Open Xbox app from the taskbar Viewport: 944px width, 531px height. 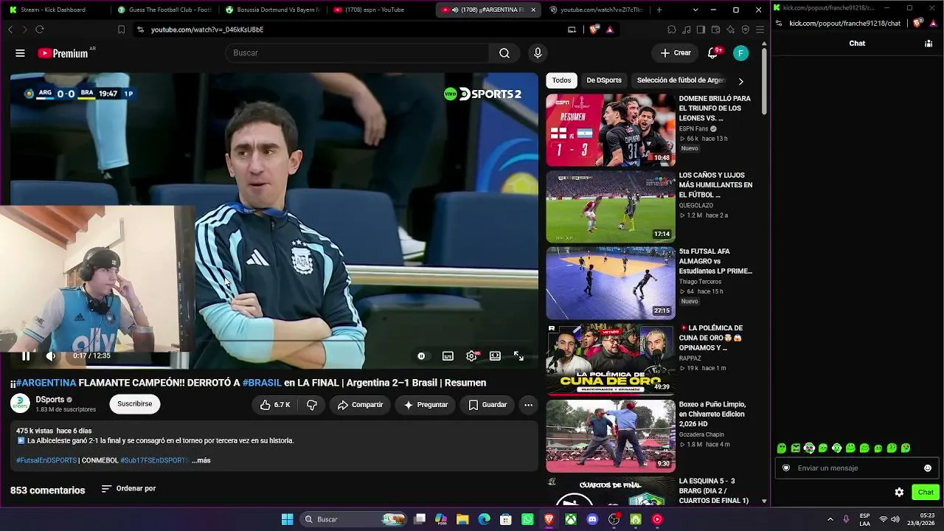click(x=571, y=519)
